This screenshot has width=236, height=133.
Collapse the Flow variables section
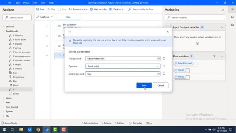[222, 56]
